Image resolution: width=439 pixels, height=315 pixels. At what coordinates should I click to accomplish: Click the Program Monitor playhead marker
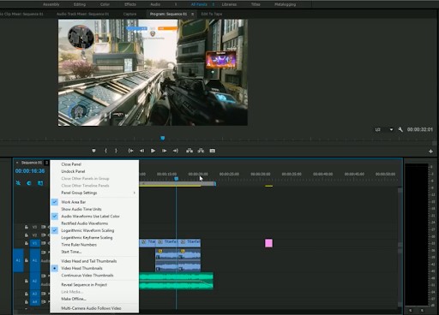(163, 139)
